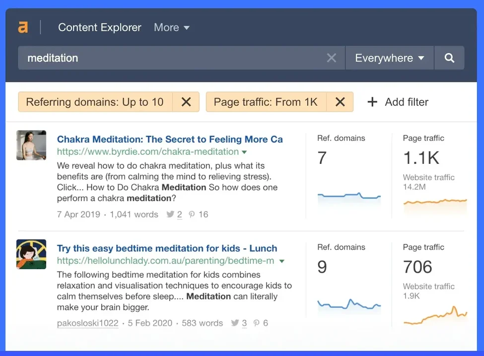Expand the chevron next to the hellolunchlady URL
The width and height of the screenshot is (484, 356).
coord(281,261)
